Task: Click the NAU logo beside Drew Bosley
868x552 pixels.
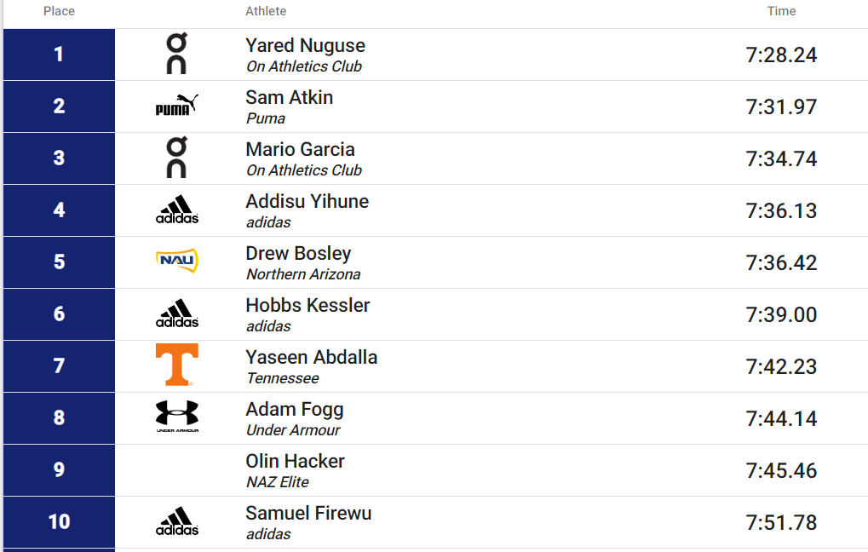Action: click(176, 261)
